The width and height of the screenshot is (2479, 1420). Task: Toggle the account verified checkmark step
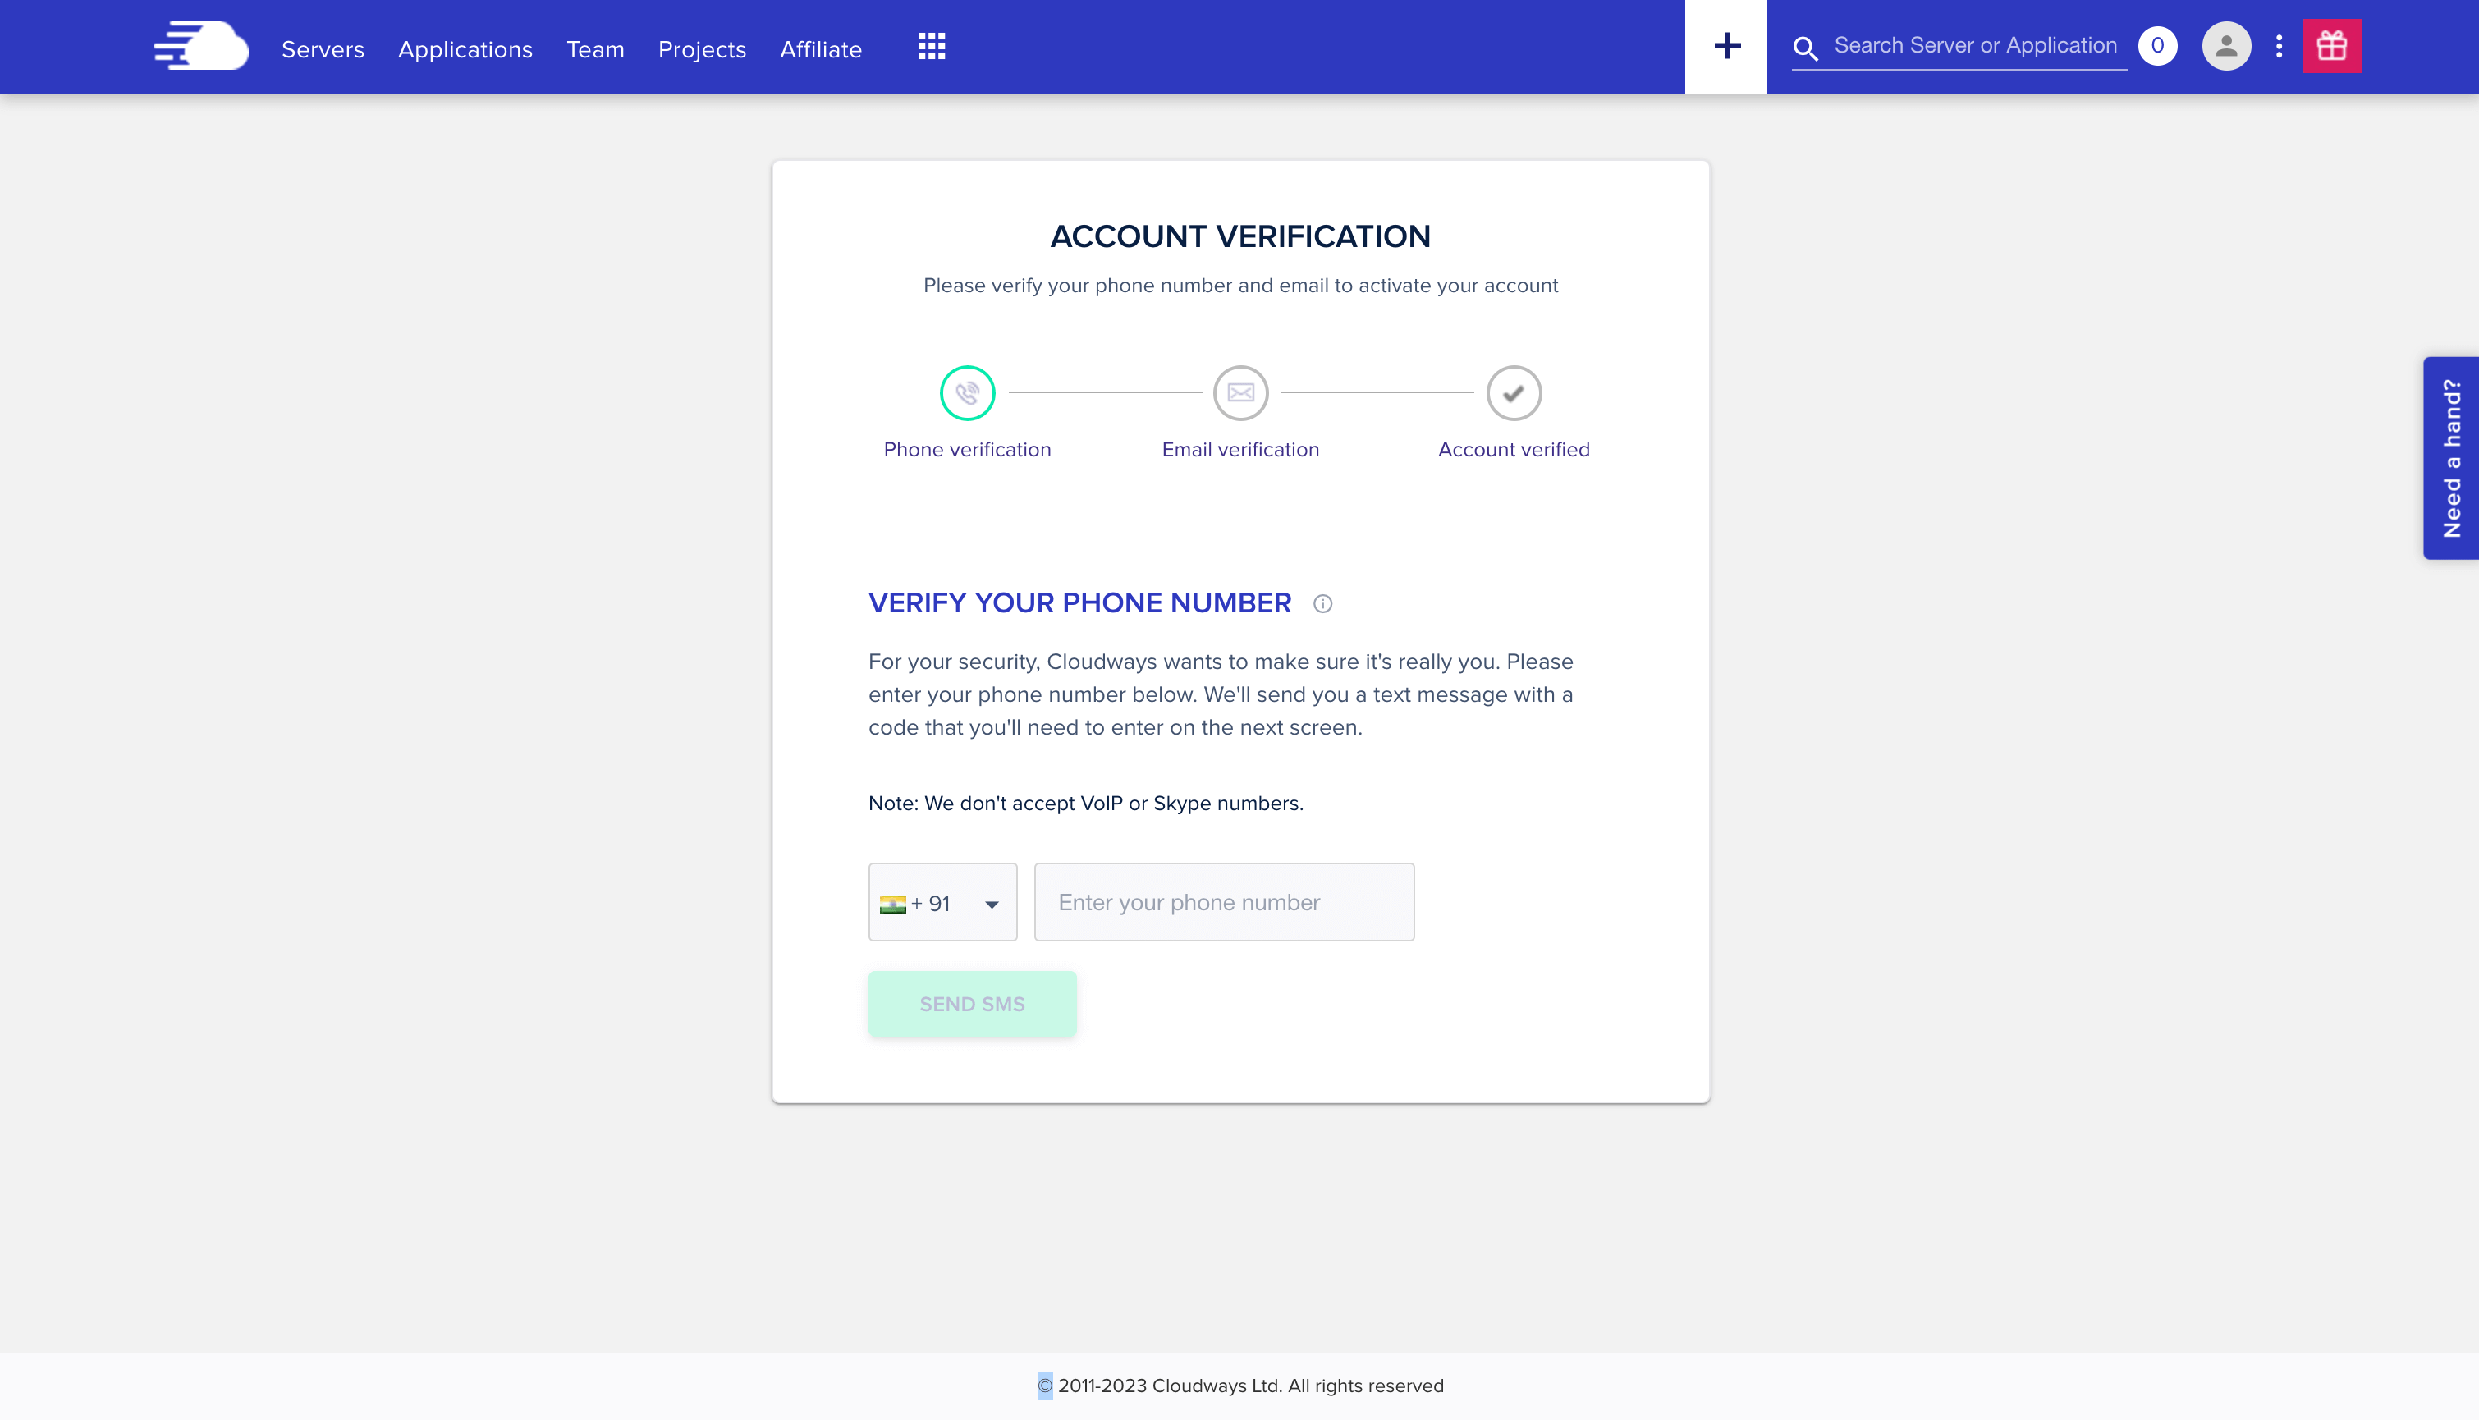1512,393
